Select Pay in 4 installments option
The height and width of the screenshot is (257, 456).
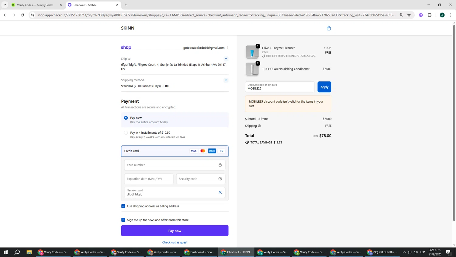coord(126,133)
